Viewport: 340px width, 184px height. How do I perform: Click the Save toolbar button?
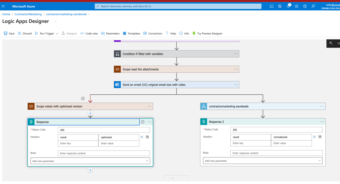click(9, 33)
